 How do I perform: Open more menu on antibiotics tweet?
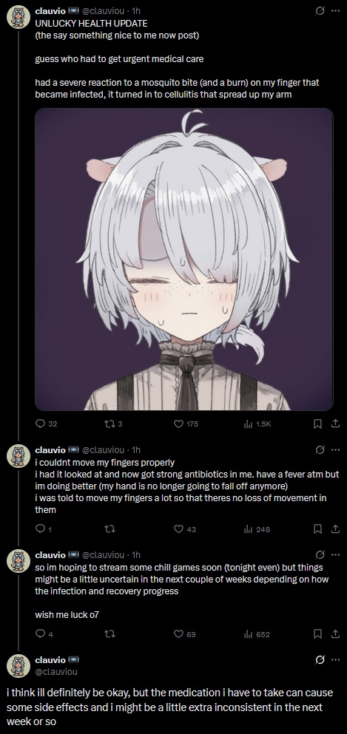tap(335, 450)
